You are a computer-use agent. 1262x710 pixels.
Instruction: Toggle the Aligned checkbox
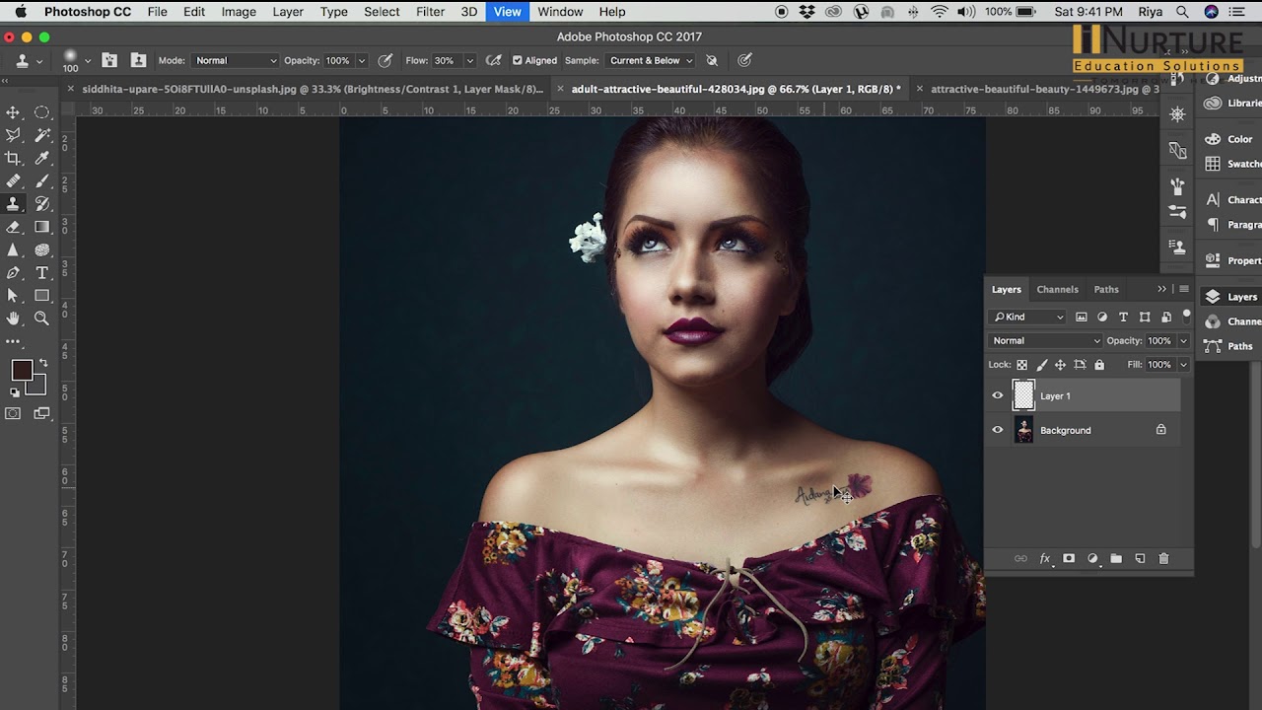coord(518,60)
